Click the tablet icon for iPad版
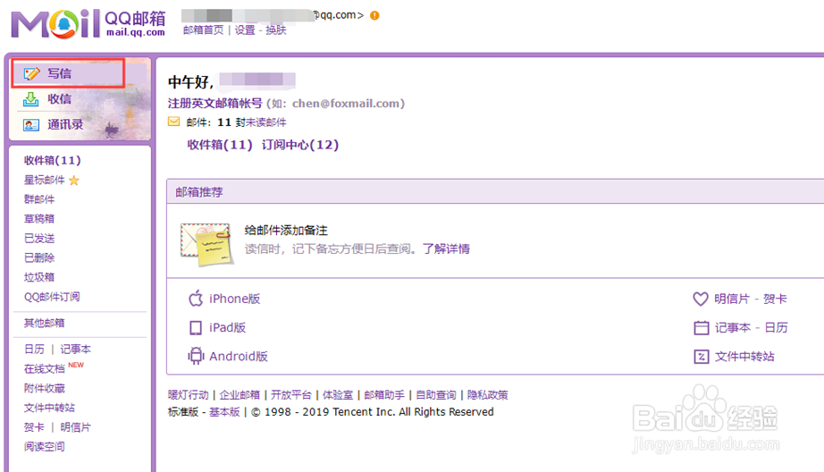The height and width of the screenshot is (472, 824). point(196,327)
